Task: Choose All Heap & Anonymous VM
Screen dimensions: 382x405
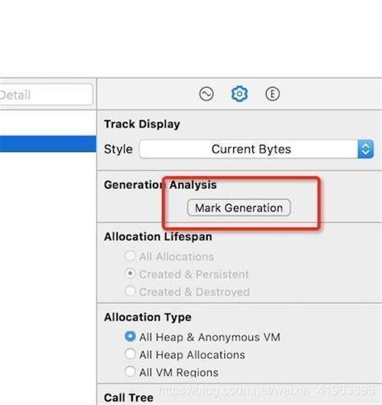Action: pos(131,336)
